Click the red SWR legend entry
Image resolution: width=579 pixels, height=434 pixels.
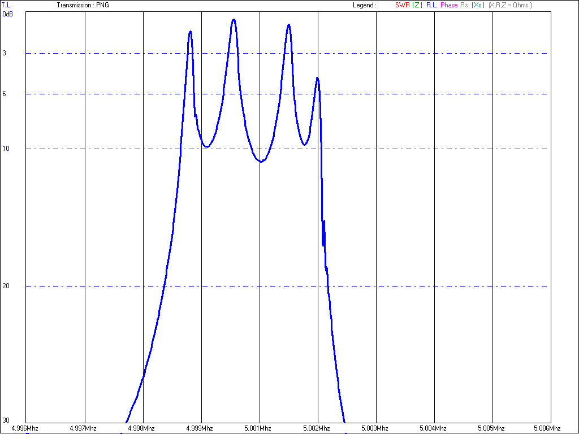click(402, 5)
